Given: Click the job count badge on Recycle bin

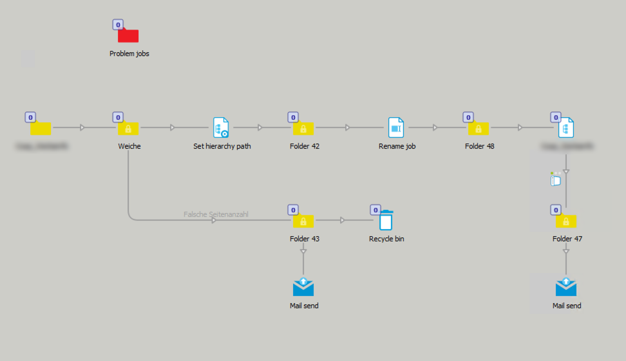Looking at the screenshot, I should click(x=375, y=210).
